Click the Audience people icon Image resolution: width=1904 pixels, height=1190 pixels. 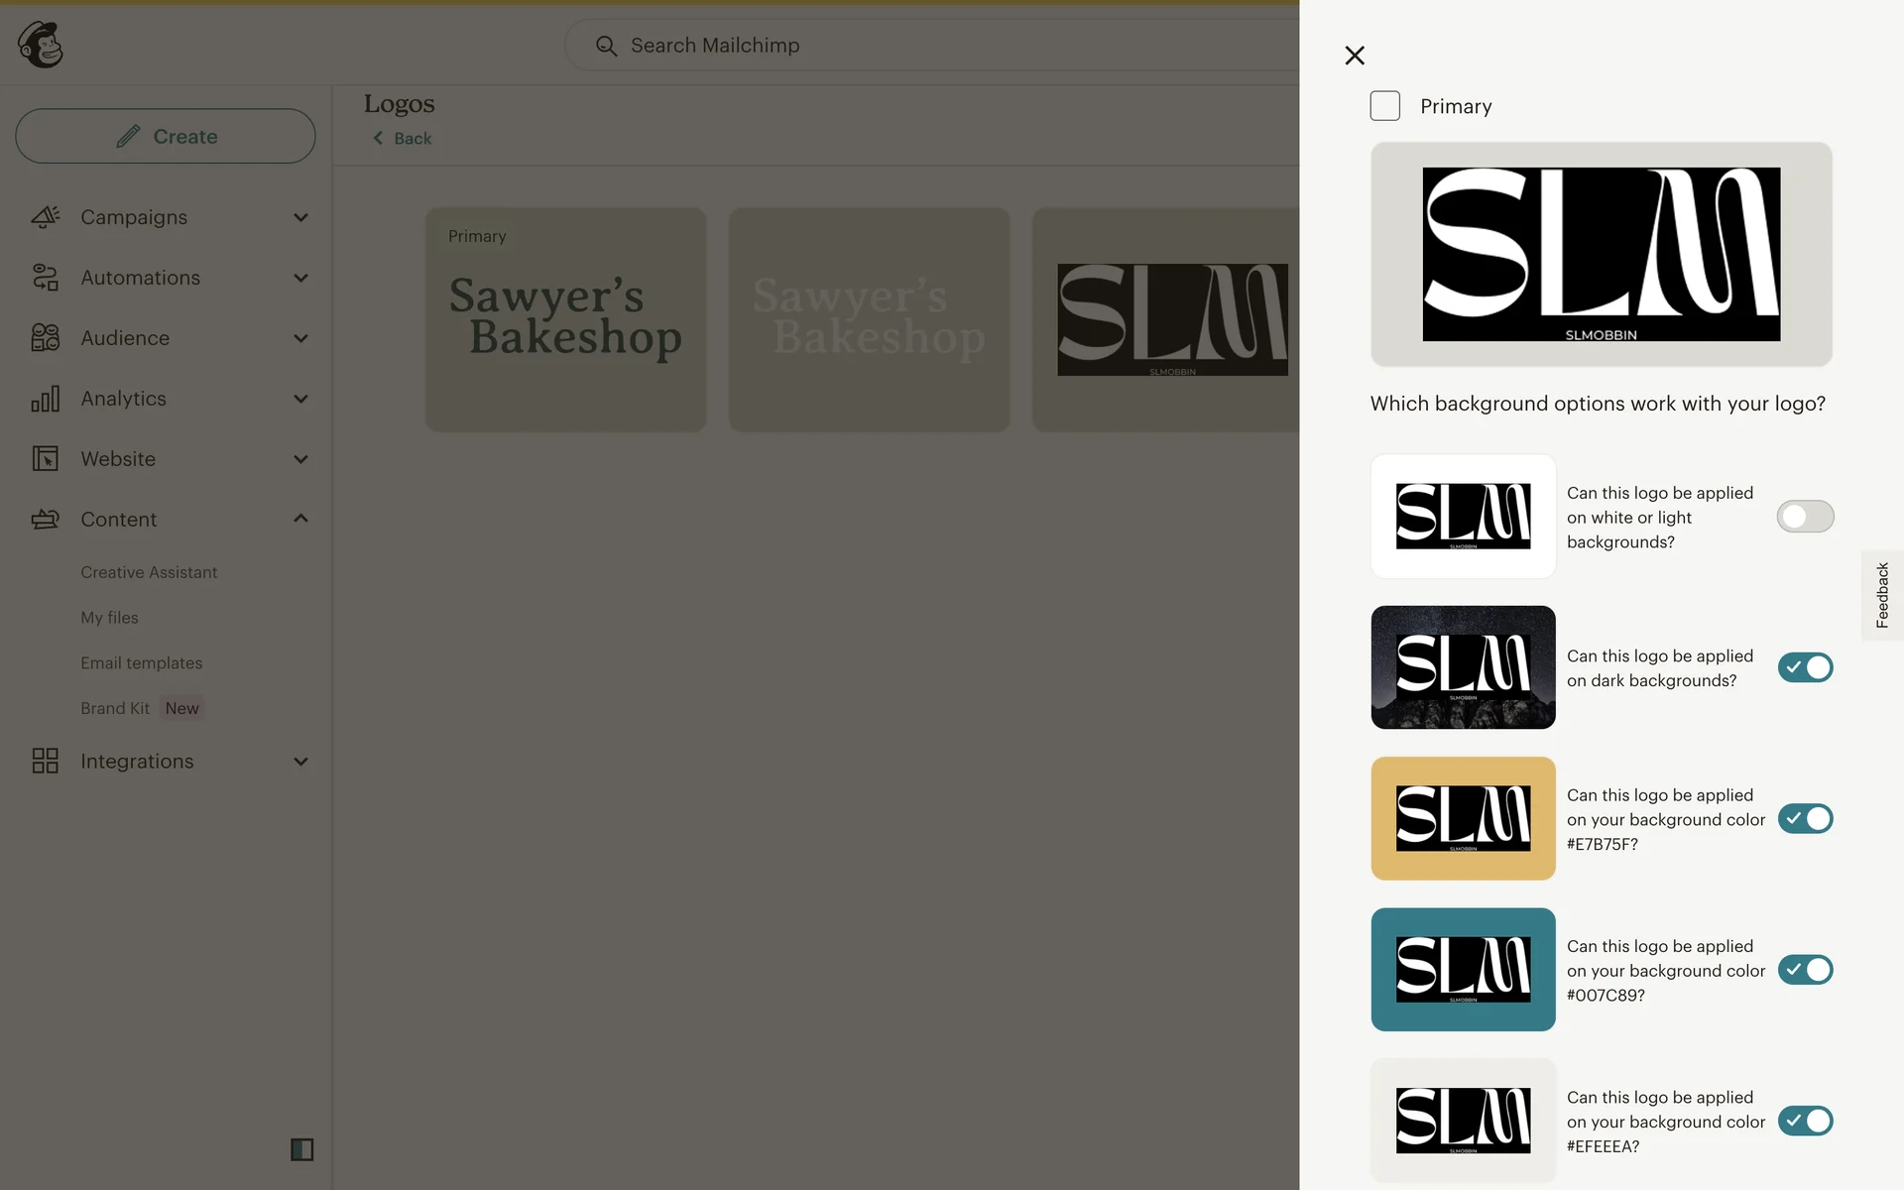tap(45, 338)
